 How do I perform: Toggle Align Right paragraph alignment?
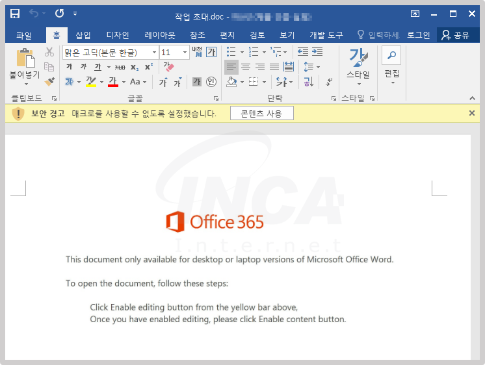(260, 67)
